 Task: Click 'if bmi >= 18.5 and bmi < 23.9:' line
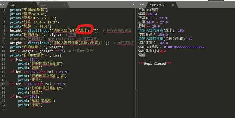click(x=39, y=72)
